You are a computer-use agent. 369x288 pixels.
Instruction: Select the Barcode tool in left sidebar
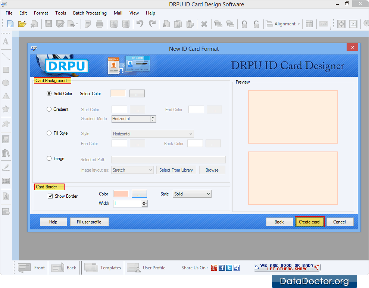click(x=6, y=181)
